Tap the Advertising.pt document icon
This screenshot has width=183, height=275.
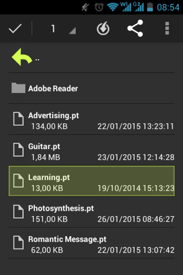(x=18, y=119)
